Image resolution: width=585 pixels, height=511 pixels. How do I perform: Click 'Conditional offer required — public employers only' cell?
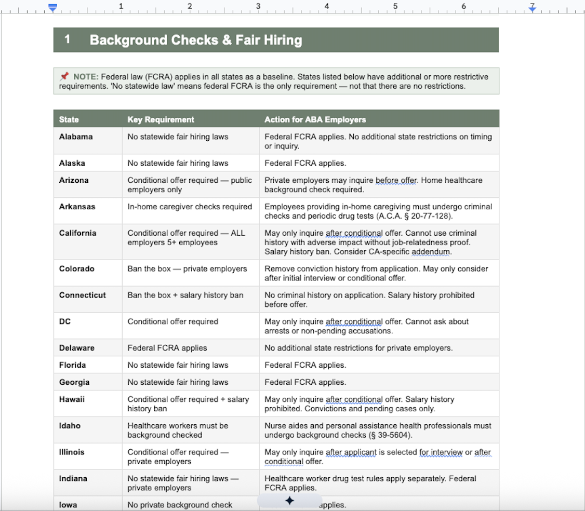191,185
